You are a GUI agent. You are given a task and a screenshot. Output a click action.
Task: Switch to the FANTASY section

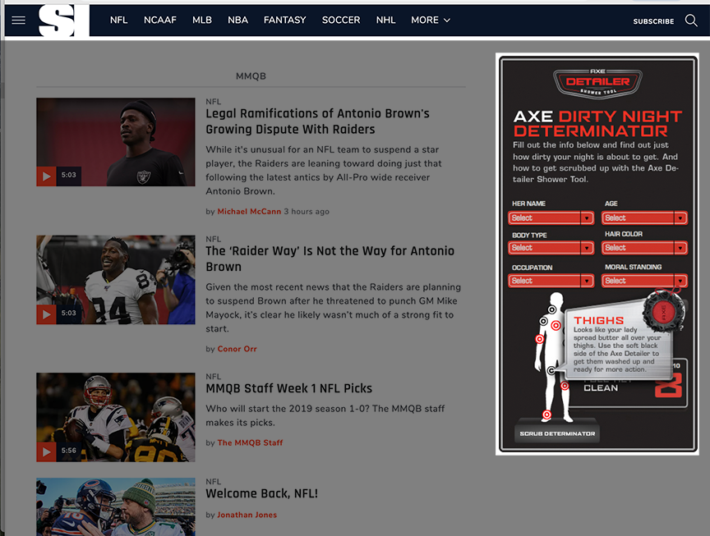pyautogui.click(x=285, y=20)
